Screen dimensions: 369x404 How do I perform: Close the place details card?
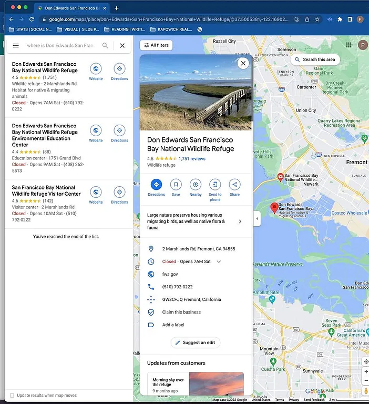(243, 63)
